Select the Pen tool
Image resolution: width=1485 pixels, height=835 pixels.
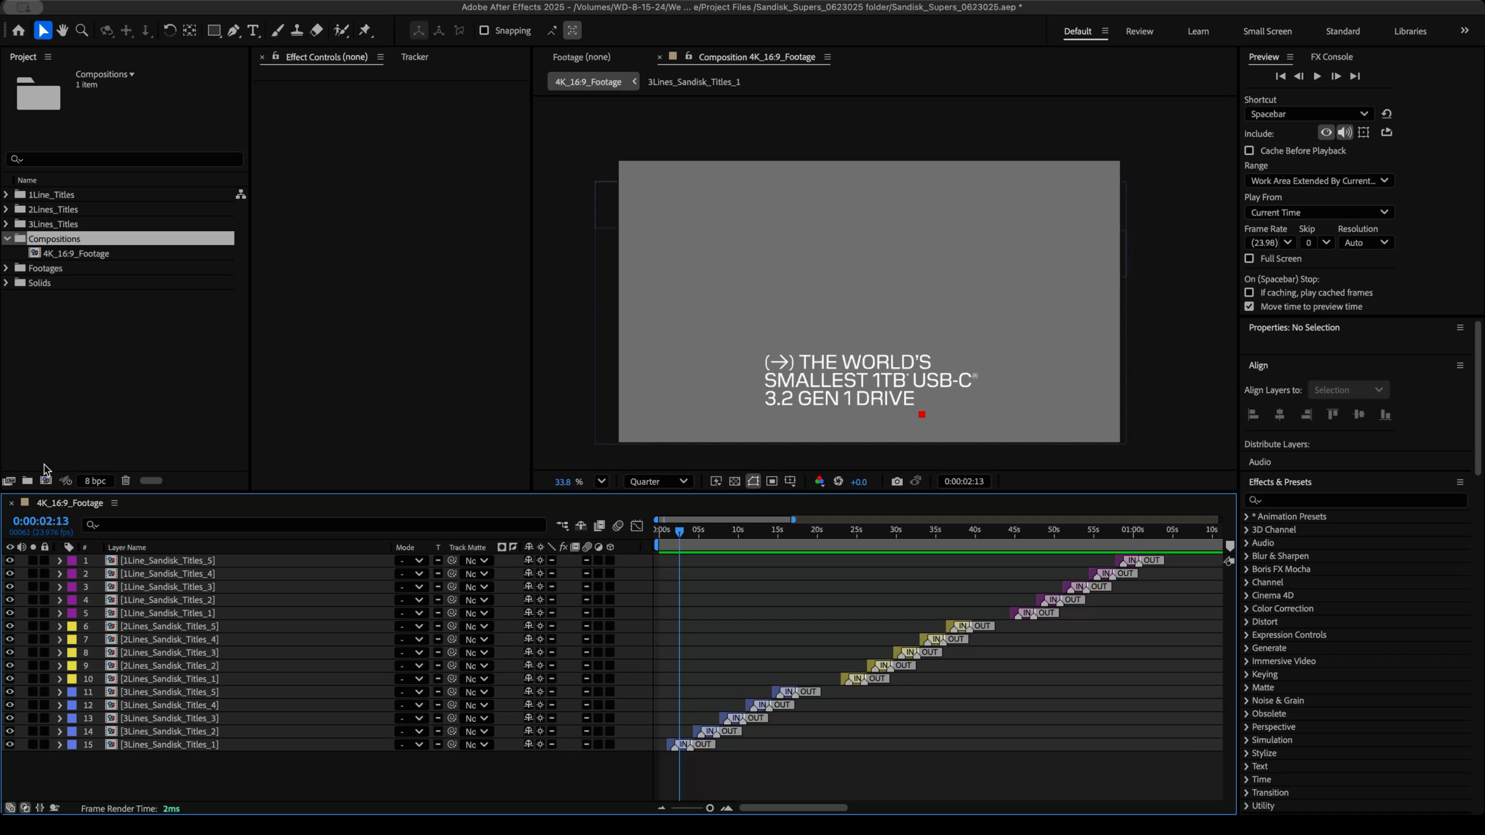click(x=234, y=31)
